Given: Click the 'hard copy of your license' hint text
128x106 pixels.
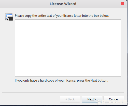Looking at the screenshot, I should [x=62, y=81].
